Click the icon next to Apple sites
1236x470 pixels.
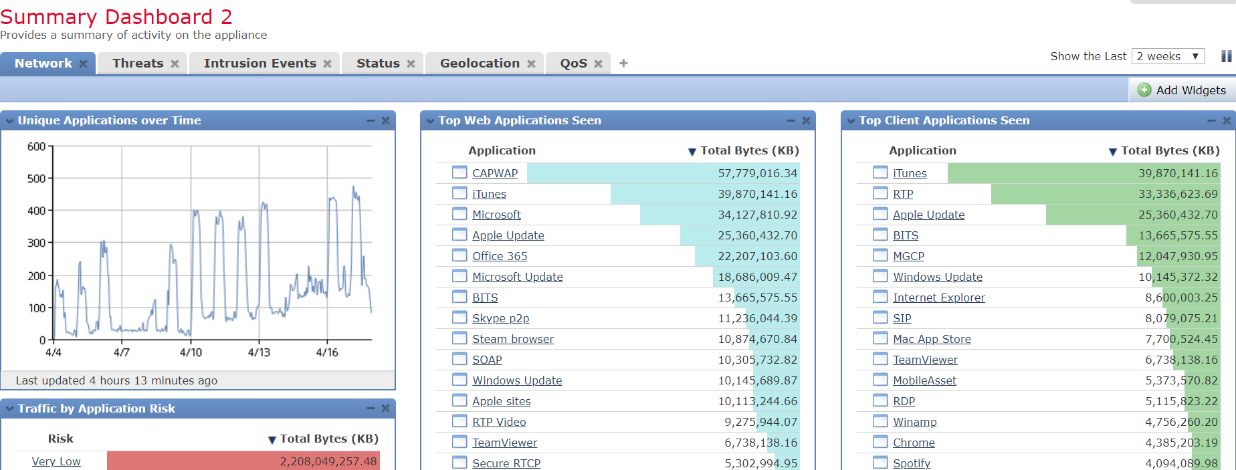point(459,400)
